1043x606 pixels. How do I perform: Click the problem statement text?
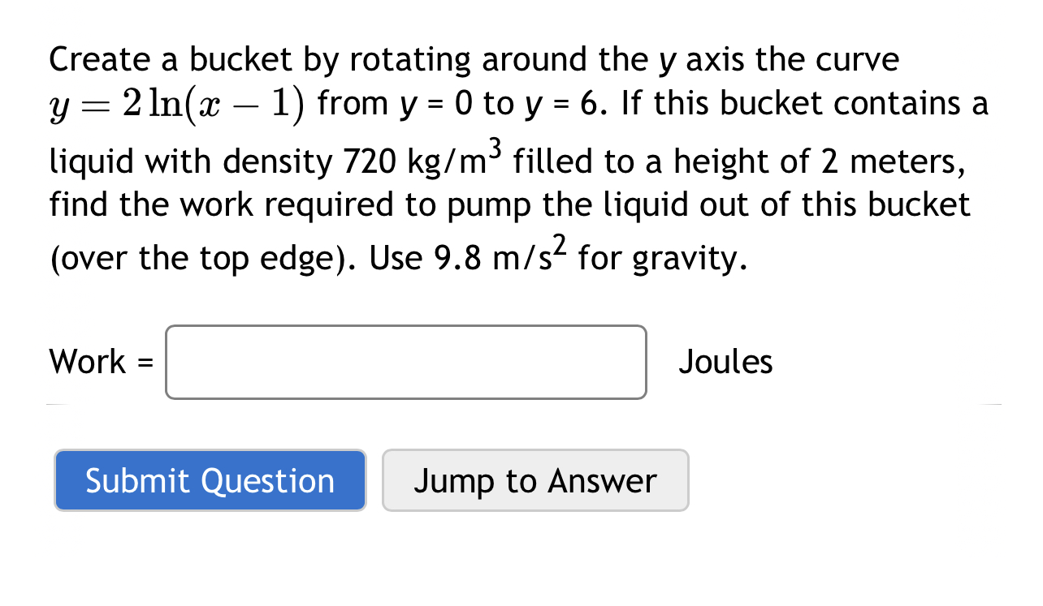[487, 158]
